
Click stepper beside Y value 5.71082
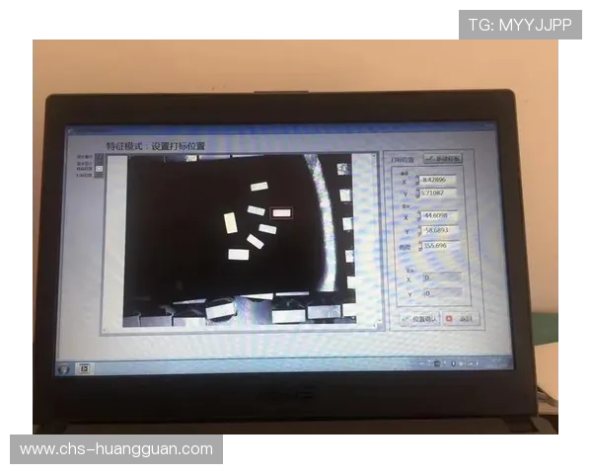[419, 194]
